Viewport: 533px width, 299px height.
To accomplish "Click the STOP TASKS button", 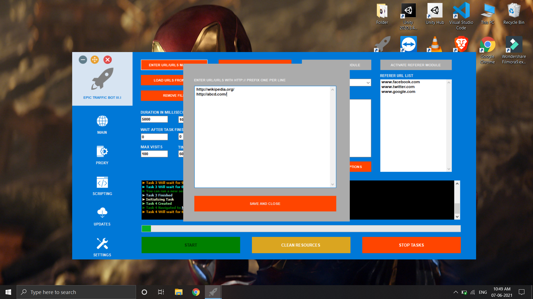I will 411,245.
